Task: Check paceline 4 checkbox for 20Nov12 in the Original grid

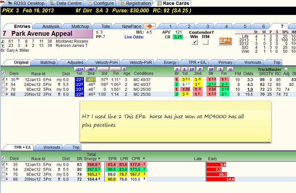Action: click(x=3, y=94)
